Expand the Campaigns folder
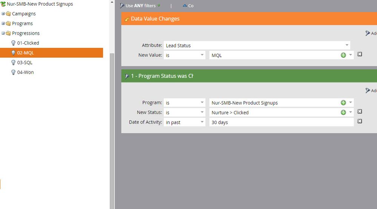 click(x=3, y=14)
